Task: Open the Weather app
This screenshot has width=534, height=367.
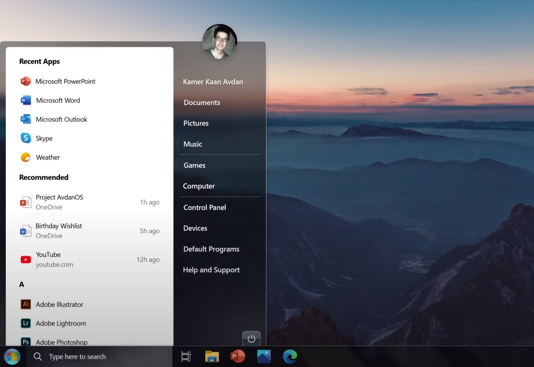Action: click(x=47, y=157)
